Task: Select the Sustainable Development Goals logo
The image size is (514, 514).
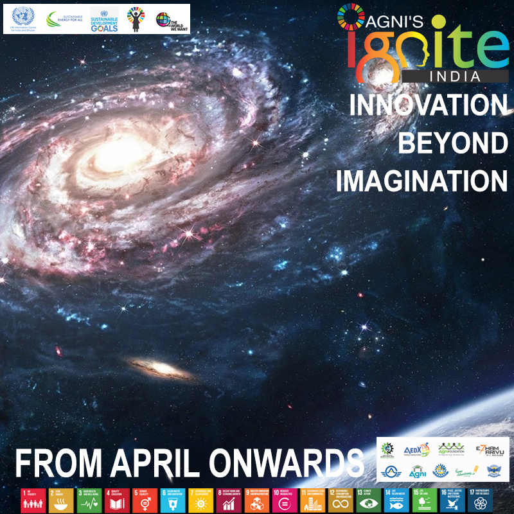Action: [104, 19]
